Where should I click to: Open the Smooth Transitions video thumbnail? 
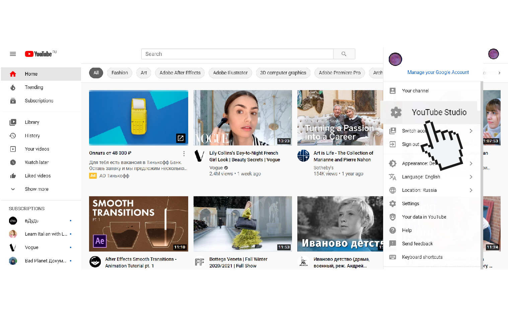click(x=139, y=224)
